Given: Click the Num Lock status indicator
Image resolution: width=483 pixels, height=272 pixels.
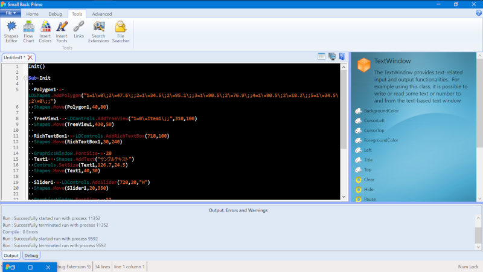Looking at the screenshot, I should 469,267.
